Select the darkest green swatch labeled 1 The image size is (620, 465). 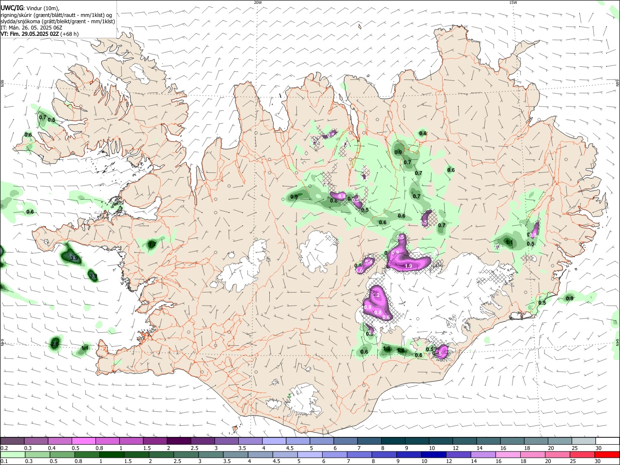[x=111, y=455]
